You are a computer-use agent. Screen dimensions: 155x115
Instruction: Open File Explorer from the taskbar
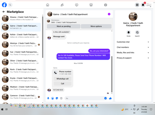pyautogui.click(x=16, y=106)
